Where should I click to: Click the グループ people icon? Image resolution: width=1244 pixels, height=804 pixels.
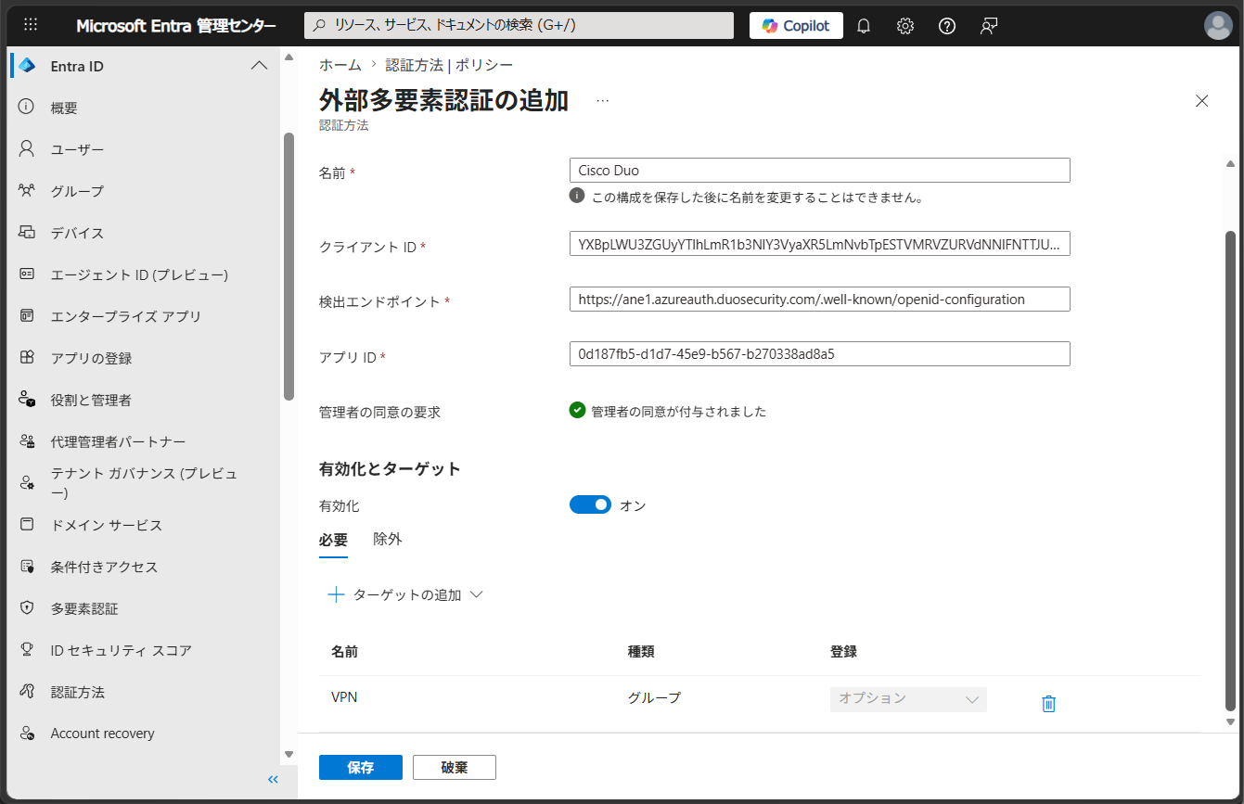pyautogui.click(x=27, y=191)
